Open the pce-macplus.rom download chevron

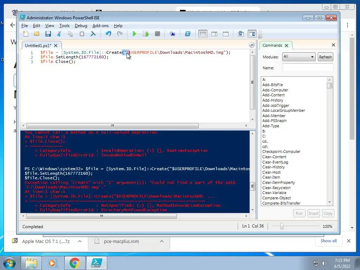[x=162, y=241]
